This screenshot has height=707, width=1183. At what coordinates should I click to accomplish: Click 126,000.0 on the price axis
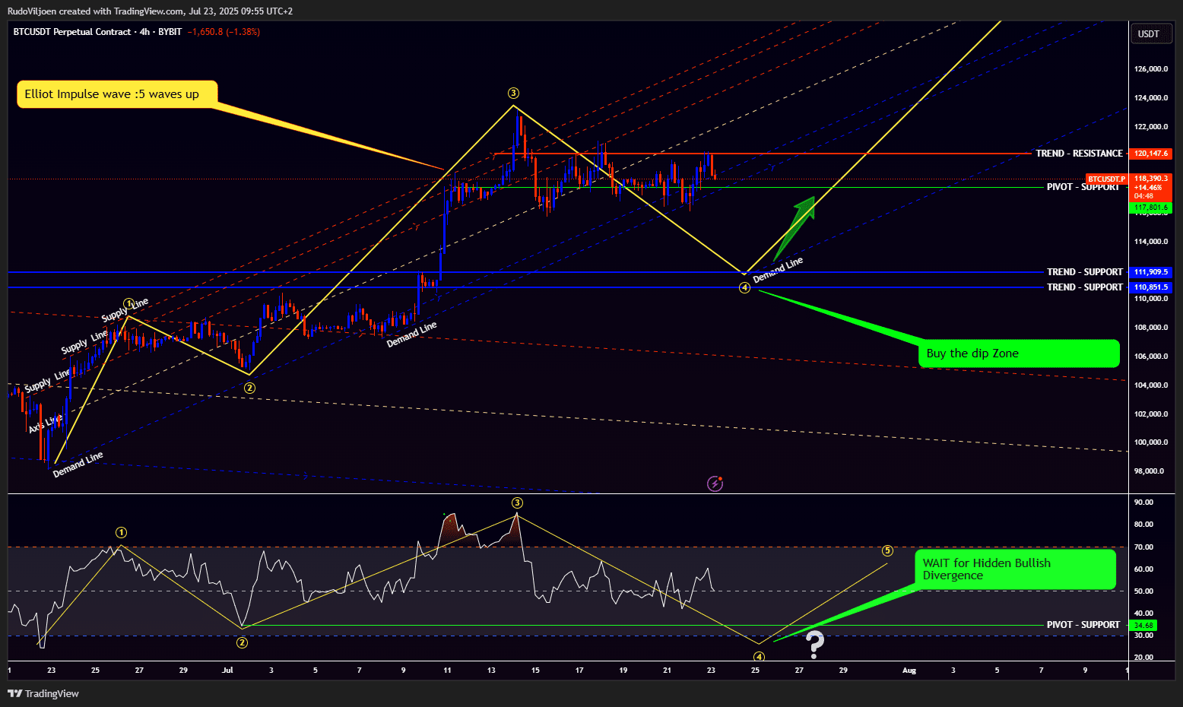(x=1151, y=69)
